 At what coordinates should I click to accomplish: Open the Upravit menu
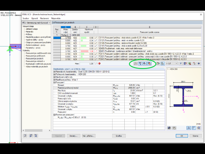35,18
